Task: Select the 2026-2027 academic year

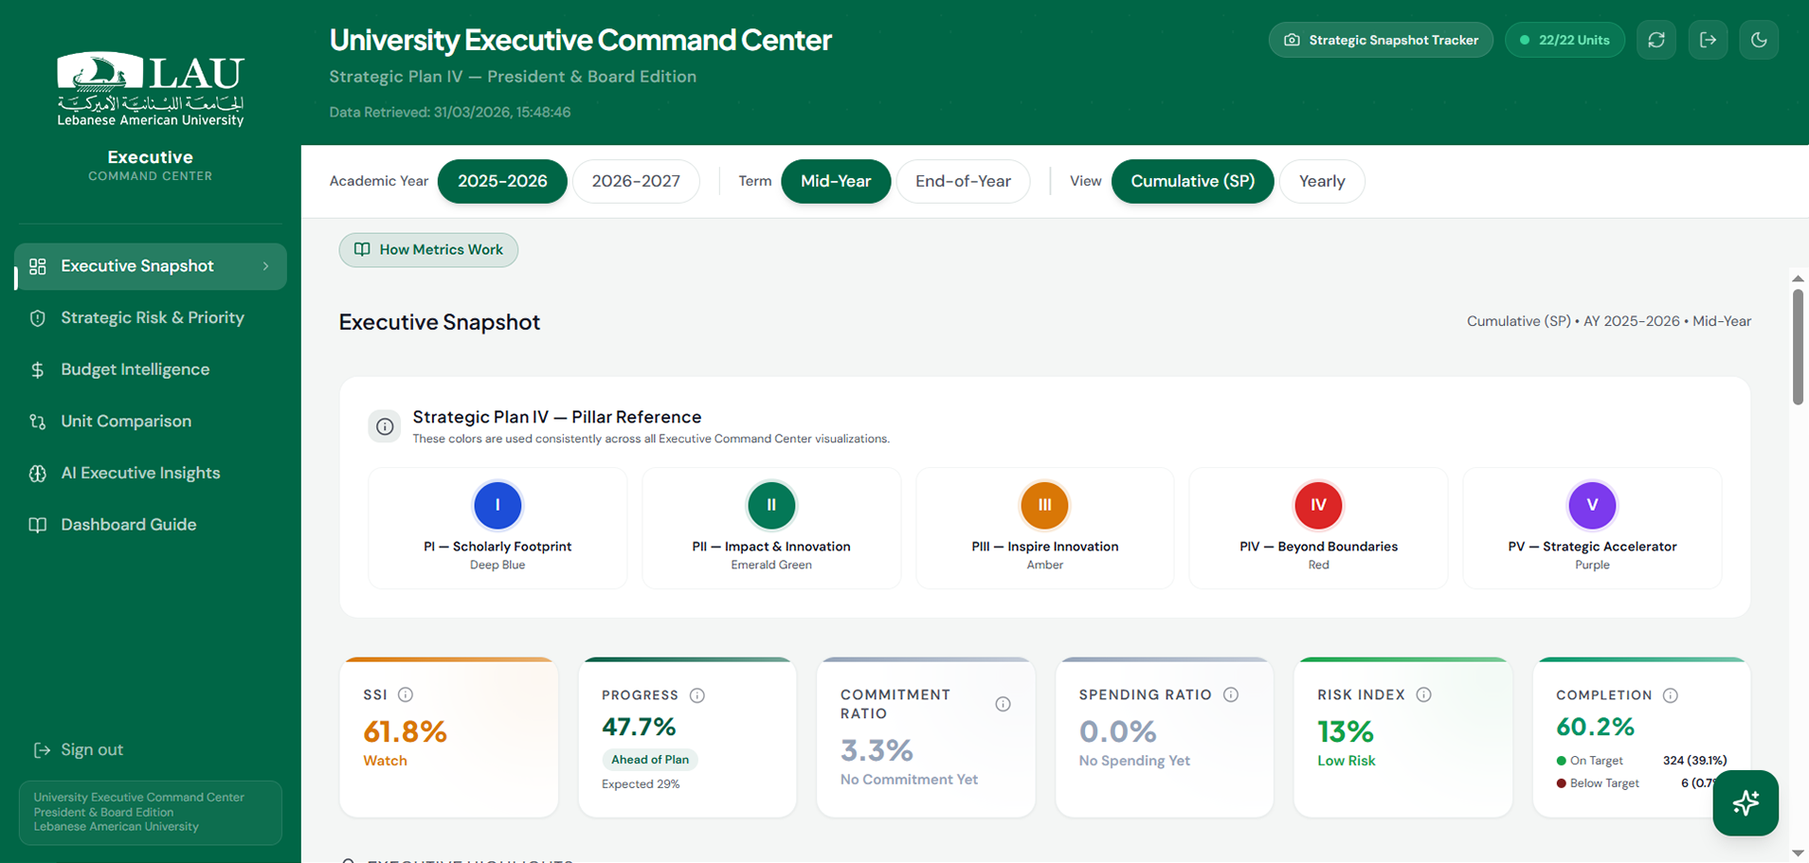Action: pyautogui.click(x=636, y=181)
